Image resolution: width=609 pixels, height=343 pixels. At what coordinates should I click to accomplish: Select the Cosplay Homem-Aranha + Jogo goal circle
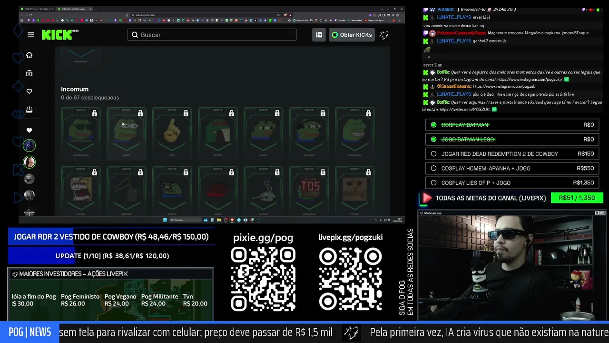coord(433,168)
